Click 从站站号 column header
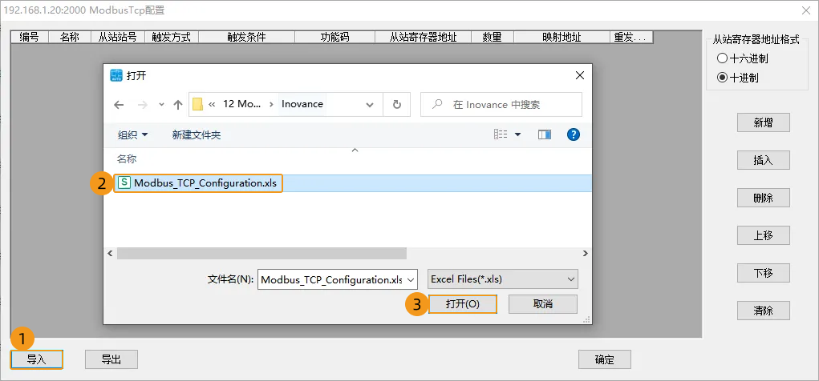The image size is (819, 381). click(118, 37)
